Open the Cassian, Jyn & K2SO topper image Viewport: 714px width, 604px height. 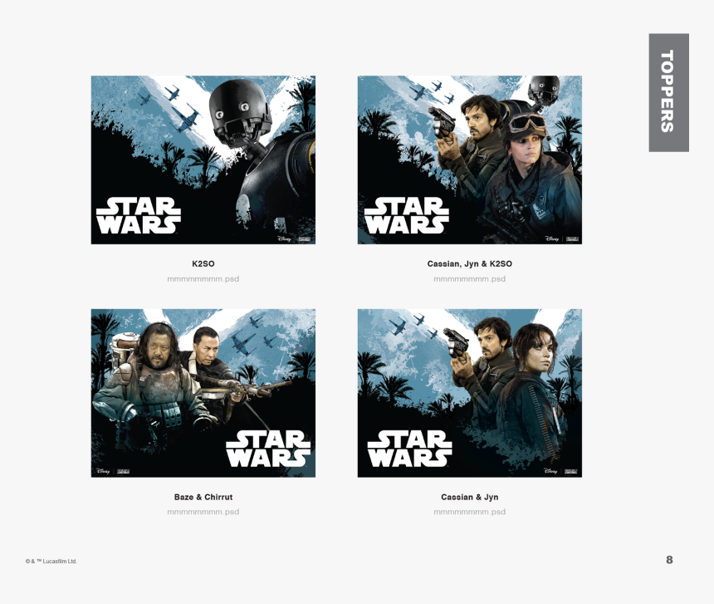coord(469,160)
